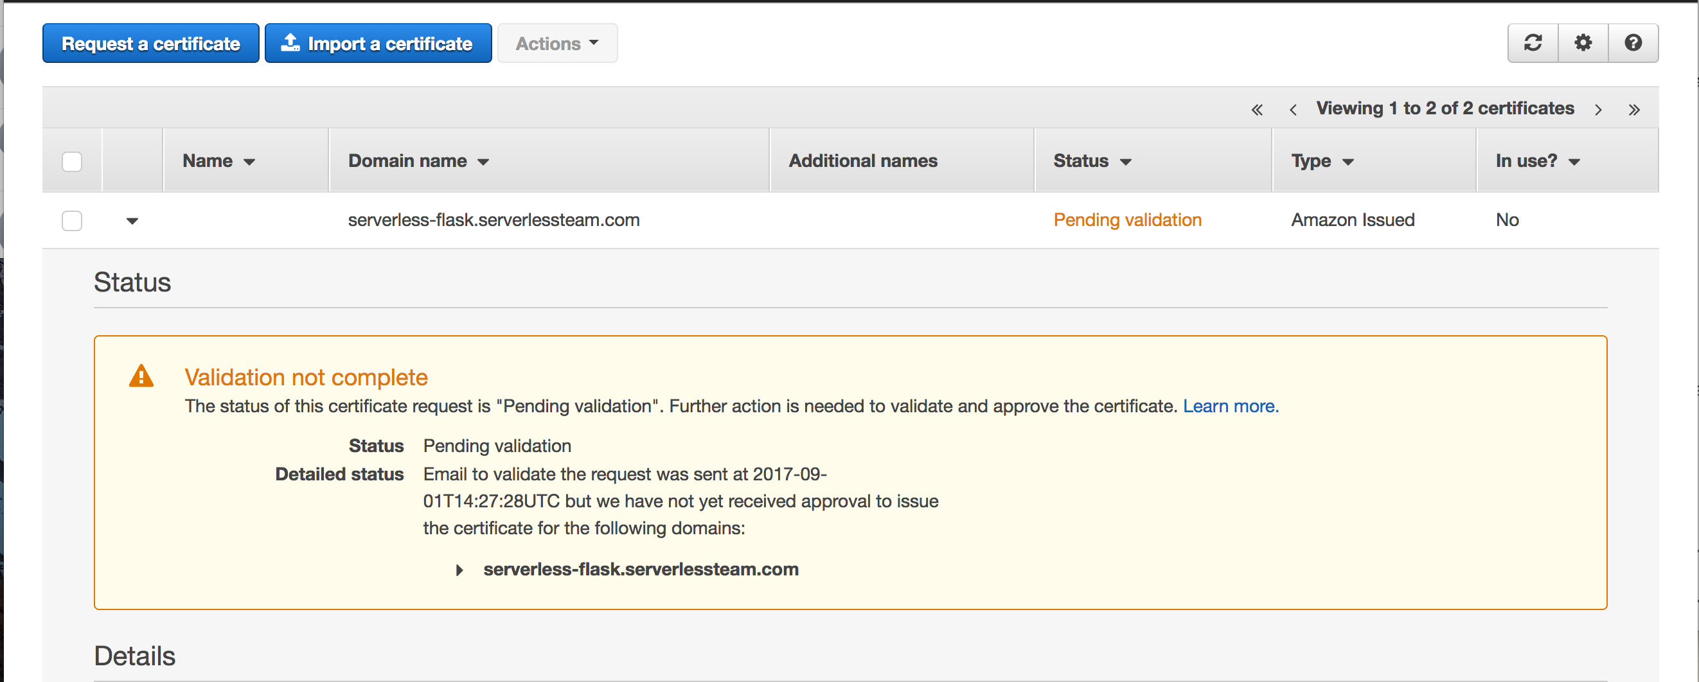Go to the previous certificates page

tap(1293, 109)
